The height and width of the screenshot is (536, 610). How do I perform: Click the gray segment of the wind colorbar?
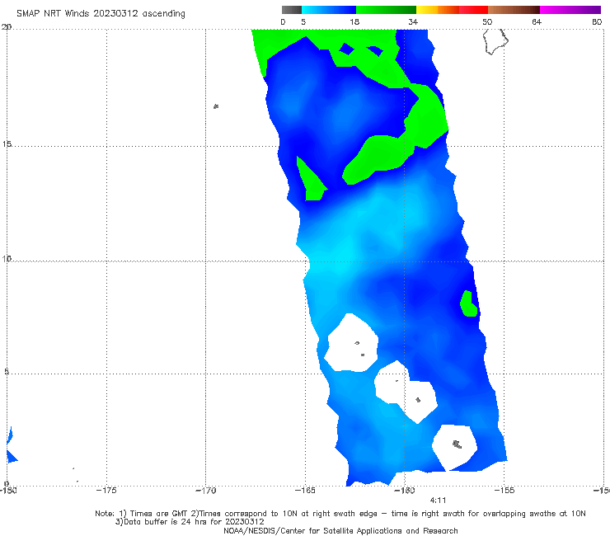[x=292, y=10]
